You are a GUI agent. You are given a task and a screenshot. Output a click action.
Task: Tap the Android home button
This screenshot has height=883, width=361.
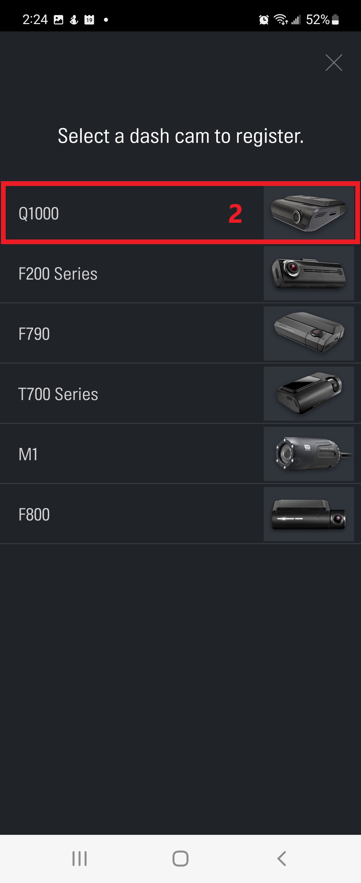[x=180, y=858]
